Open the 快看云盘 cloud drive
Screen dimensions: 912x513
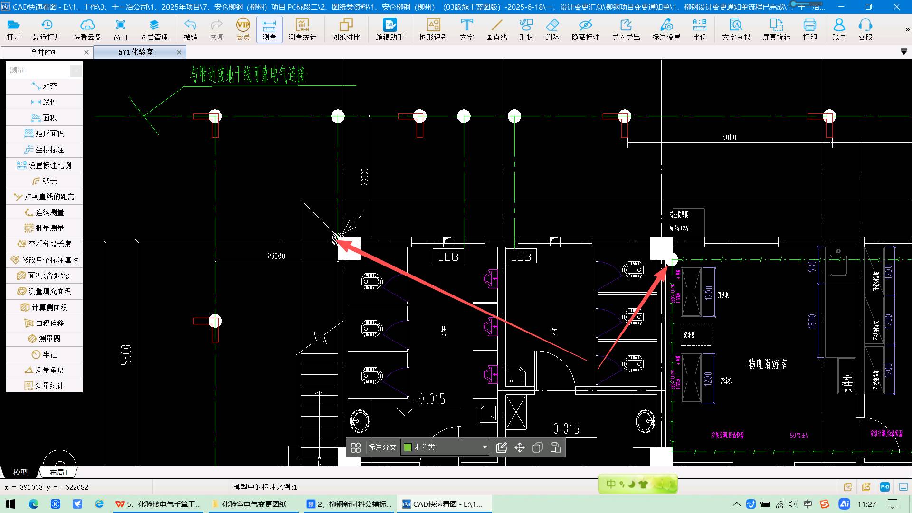click(x=87, y=25)
